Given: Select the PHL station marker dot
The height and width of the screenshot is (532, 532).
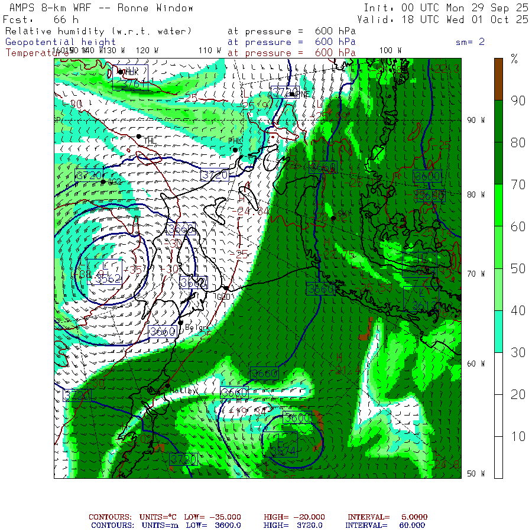Looking at the screenshot, I should 235,150.
